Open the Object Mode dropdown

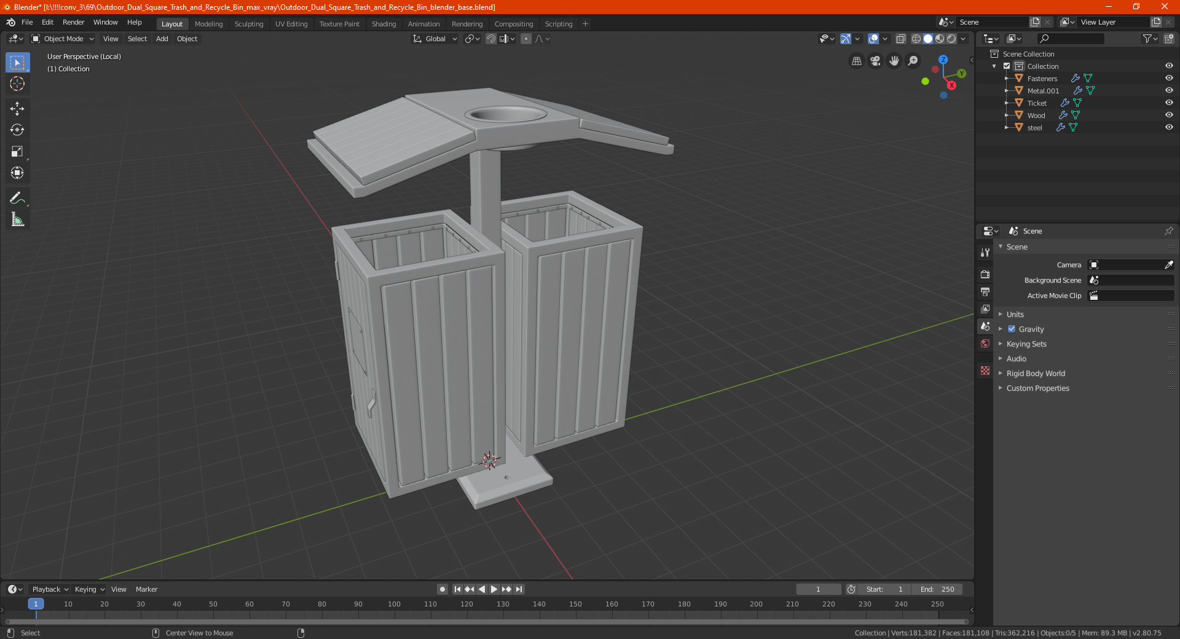click(x=63, y=39)
